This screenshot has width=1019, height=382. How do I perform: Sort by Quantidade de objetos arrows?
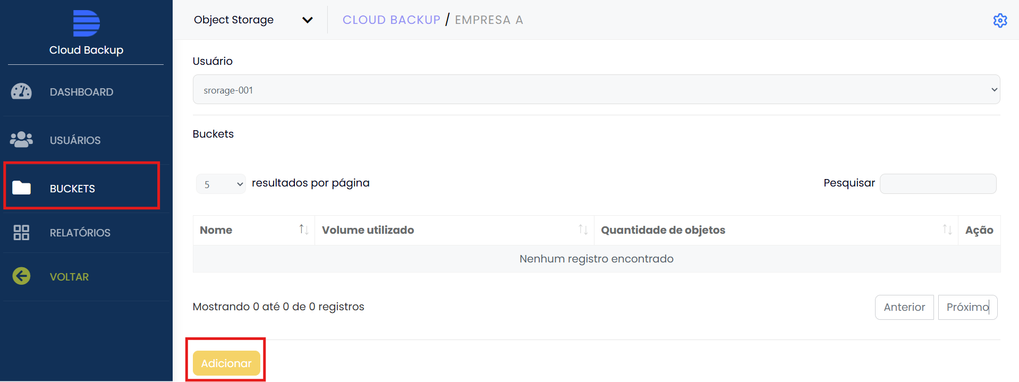pos(947,230)
